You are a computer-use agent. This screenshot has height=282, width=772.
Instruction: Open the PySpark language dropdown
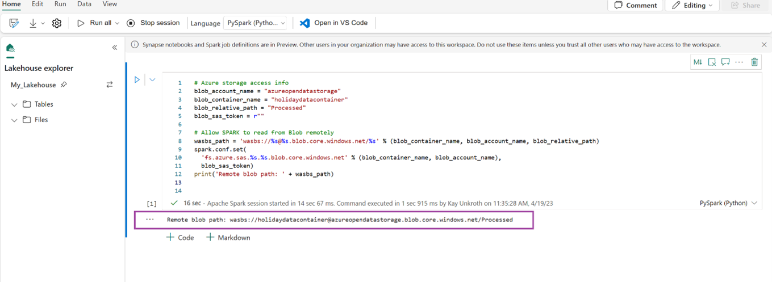(256, 23)
